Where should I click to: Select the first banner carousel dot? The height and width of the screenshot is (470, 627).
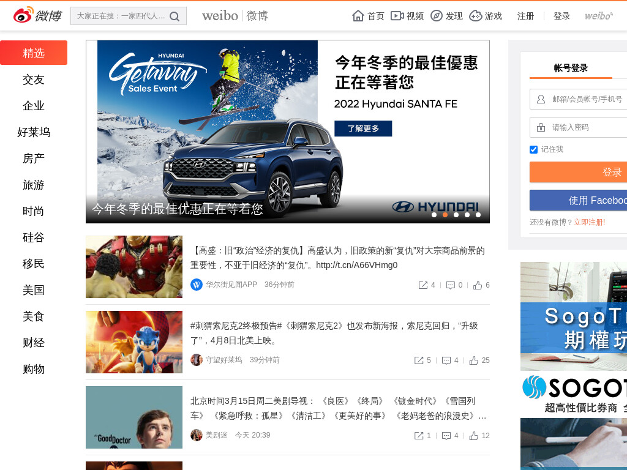tap(434, 215)
